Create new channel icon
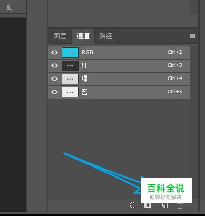This screenshot has height=216, width=205. 164,205
